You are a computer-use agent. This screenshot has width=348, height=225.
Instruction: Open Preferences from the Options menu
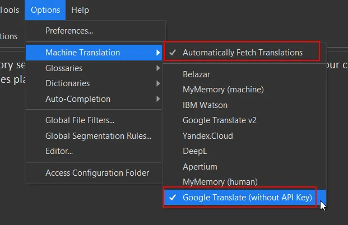pyautogui.click(x=69, y=30)
